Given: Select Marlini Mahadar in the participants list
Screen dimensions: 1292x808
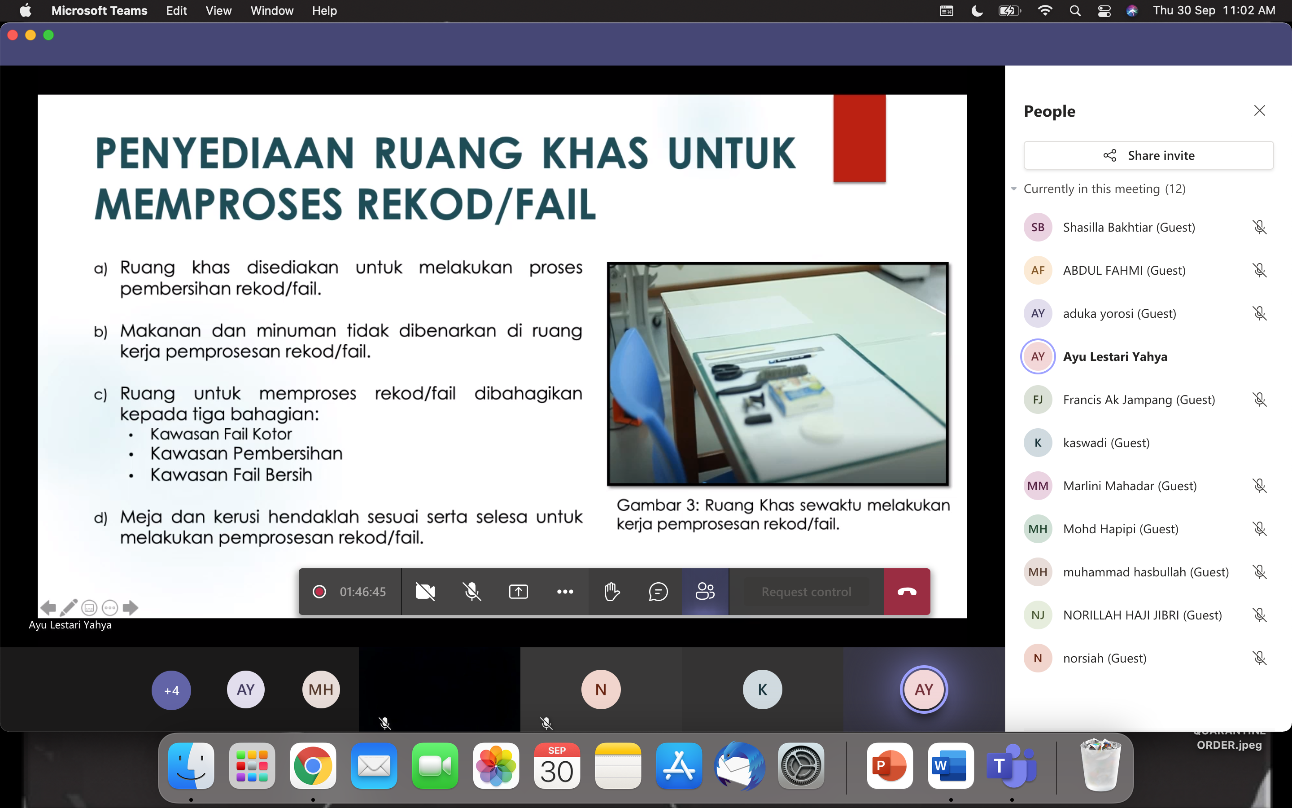Looking at the screenshot, I should tap(1130, 486).
